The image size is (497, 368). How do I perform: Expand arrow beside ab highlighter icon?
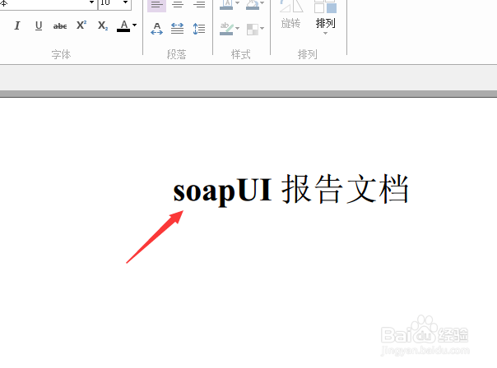point(238,29)
